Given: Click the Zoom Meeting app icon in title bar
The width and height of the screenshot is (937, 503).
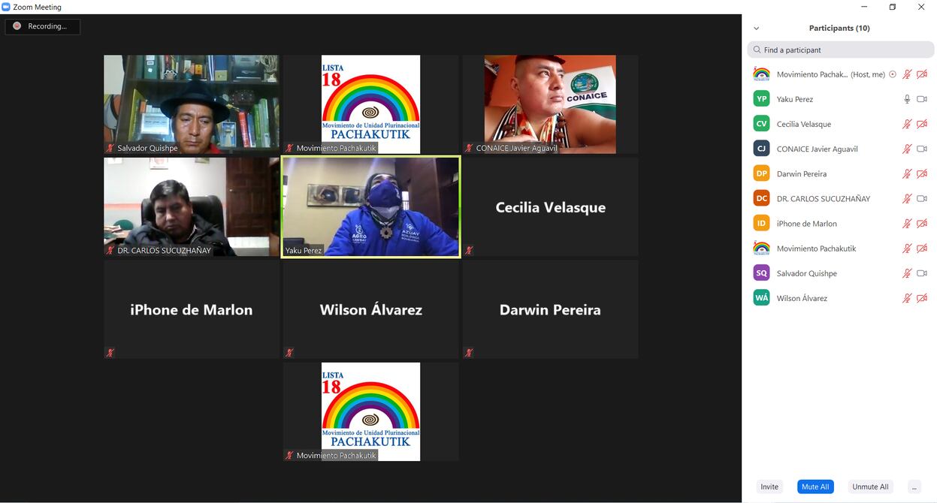Looking at the screenshot, I should coord(6,7).
